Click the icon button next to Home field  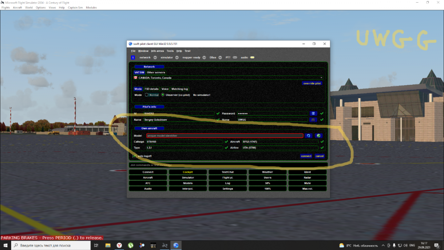point(313,119)
